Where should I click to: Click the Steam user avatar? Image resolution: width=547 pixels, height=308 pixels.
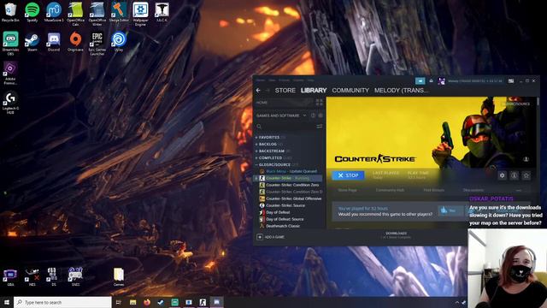tap(441, 81)
